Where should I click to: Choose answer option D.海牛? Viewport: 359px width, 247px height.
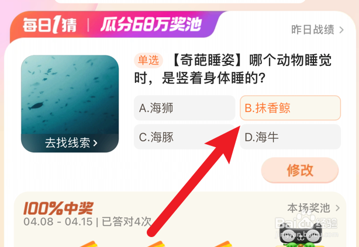[x=291, y=137]
